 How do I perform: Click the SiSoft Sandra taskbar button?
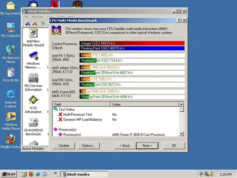(84, 174)
